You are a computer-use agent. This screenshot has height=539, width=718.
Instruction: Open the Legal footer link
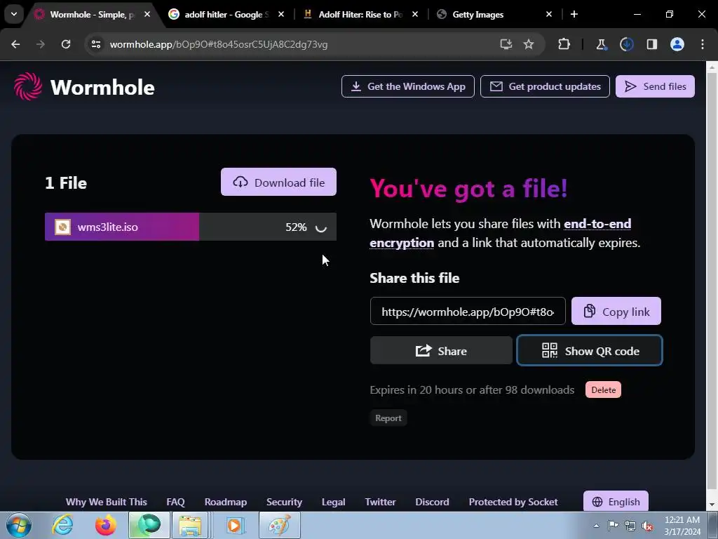coord(333,502)
